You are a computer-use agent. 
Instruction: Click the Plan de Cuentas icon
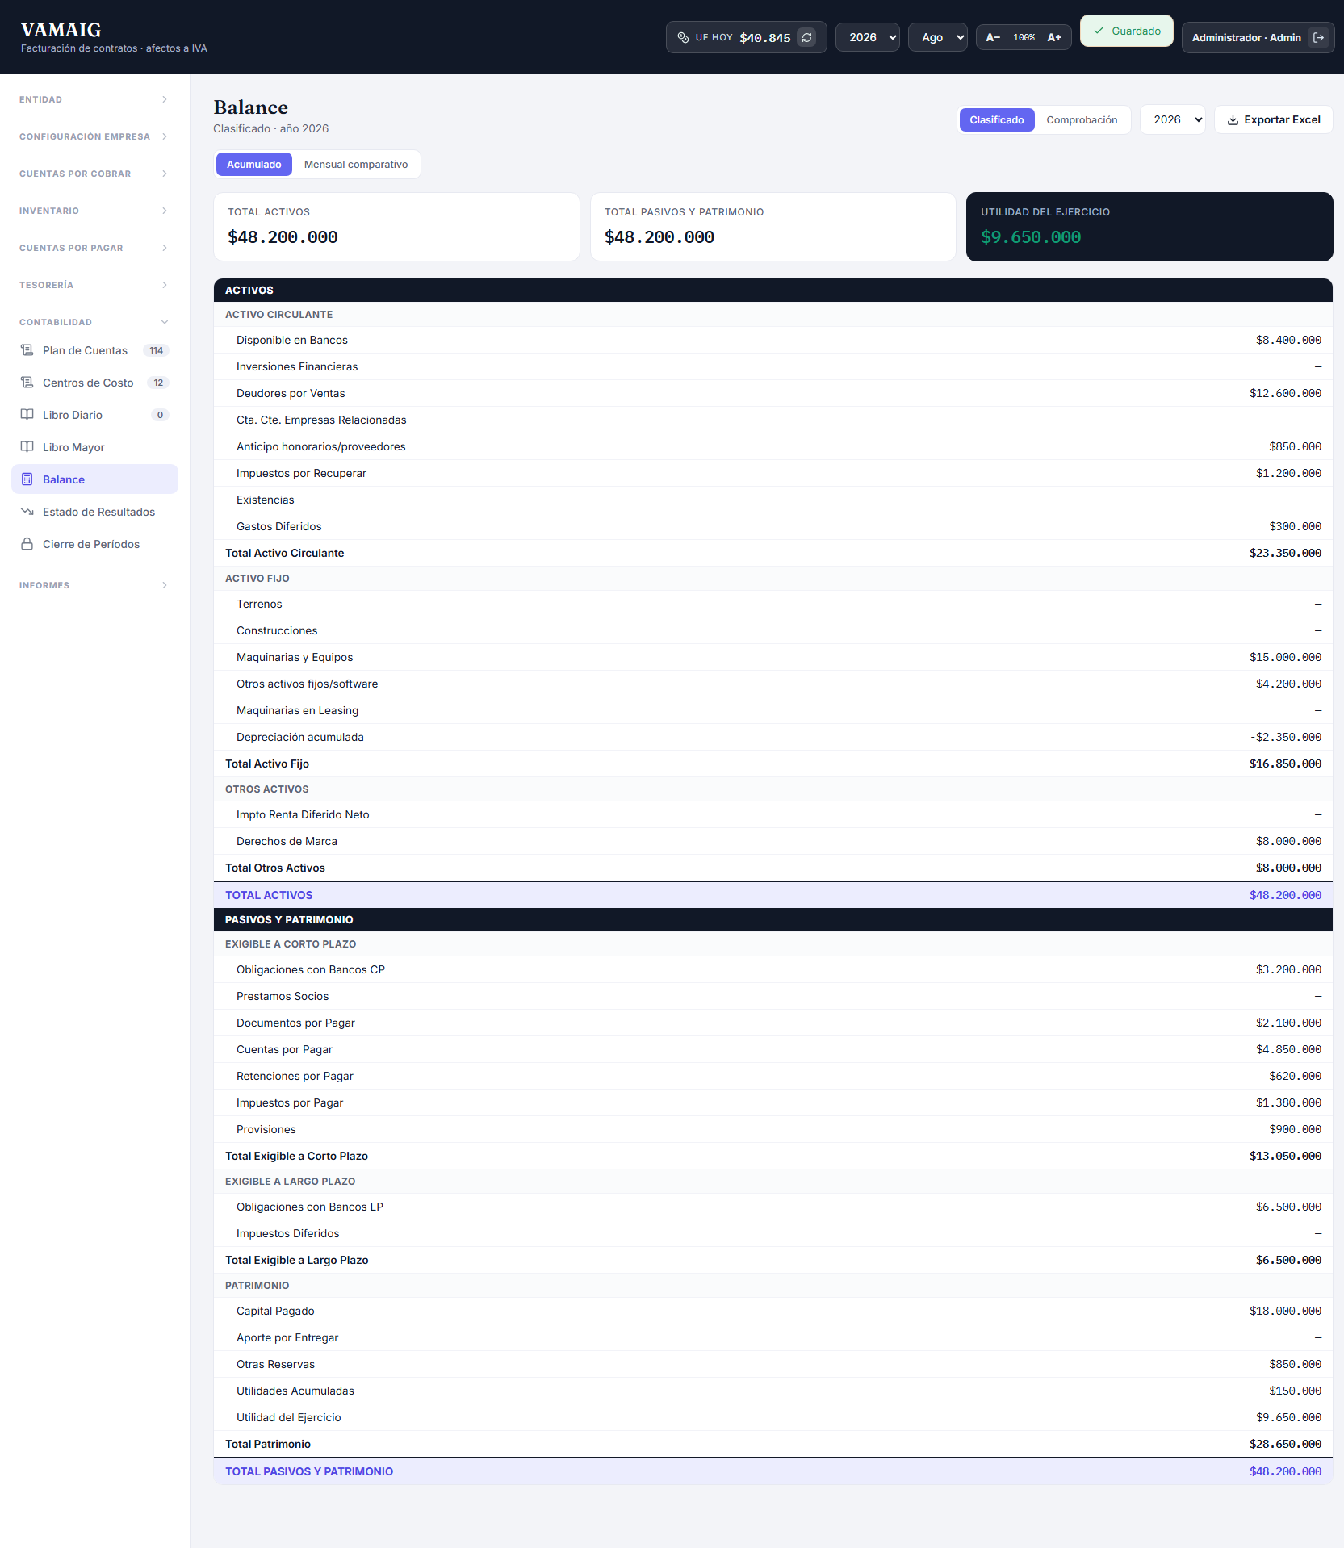tap(27, 350)
